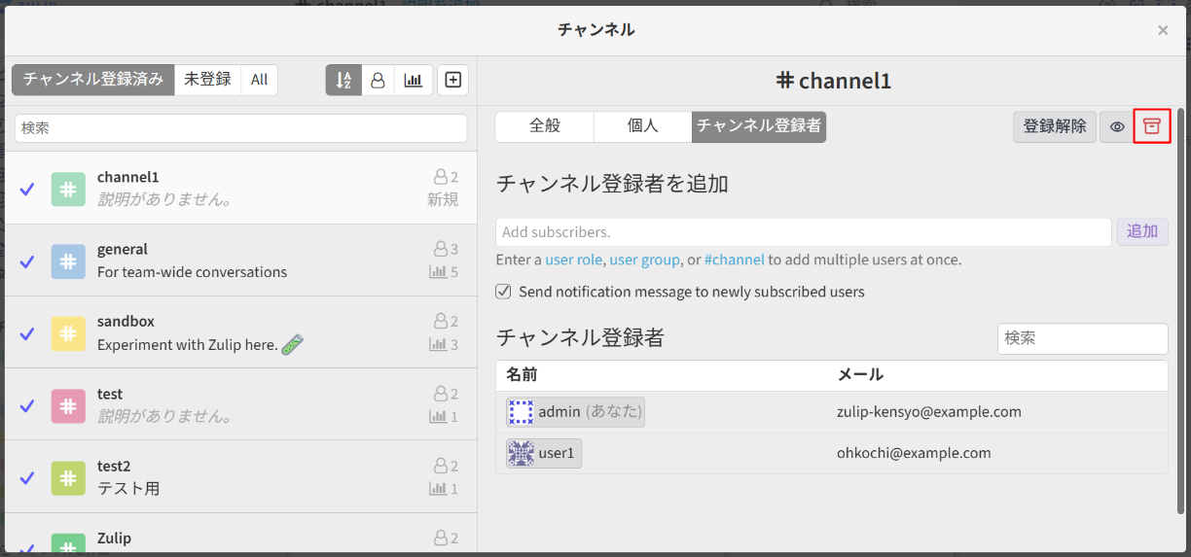Sort channels by weekly traffic
1191x557 pixels.
tap(414, 81)
